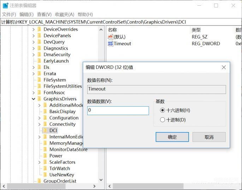
Task: Click the Errata folder icon
Action: tap(39, 73)
